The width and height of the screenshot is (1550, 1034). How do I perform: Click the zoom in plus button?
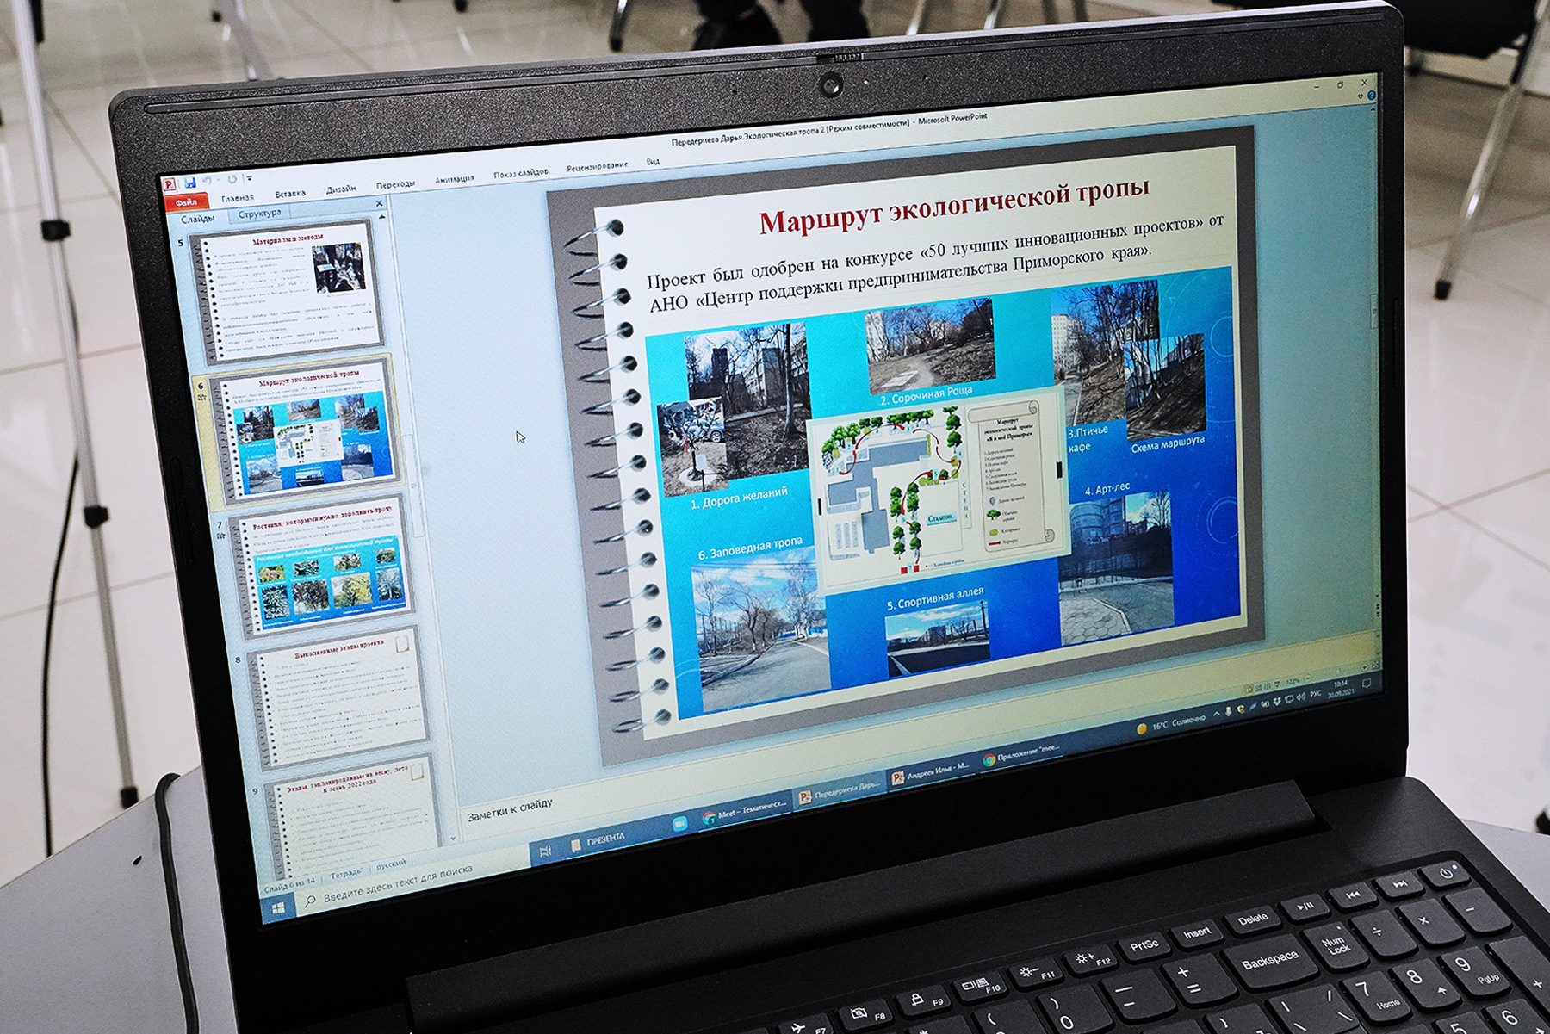[1363, 667]
